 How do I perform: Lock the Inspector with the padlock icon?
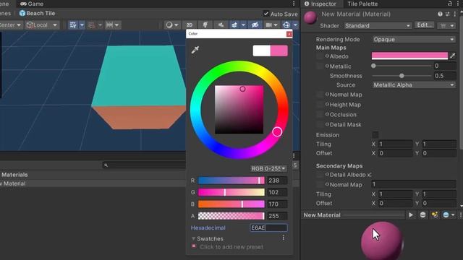click(450, 4)
